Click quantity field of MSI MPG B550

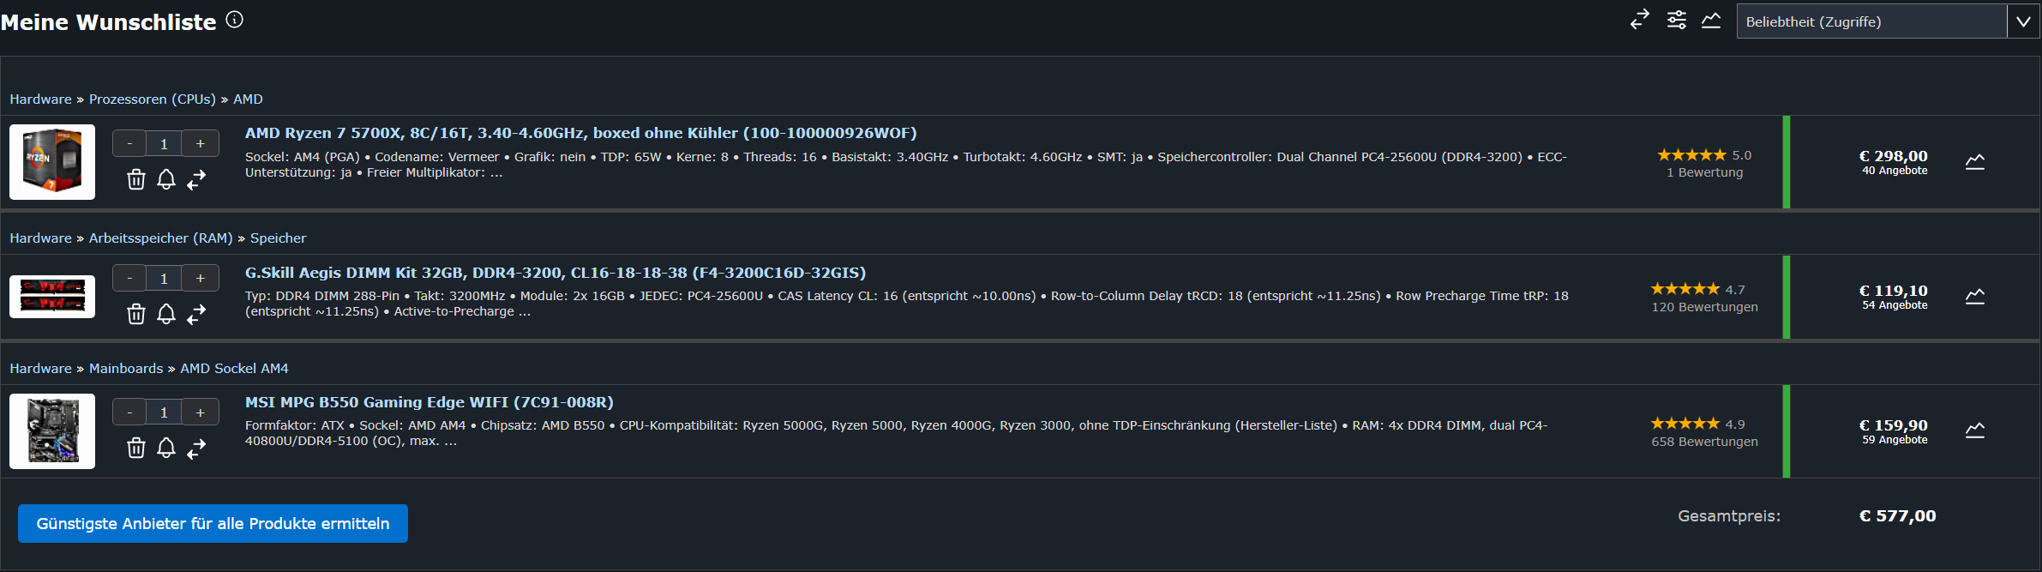pyautogui.click(x=164, y=412)
